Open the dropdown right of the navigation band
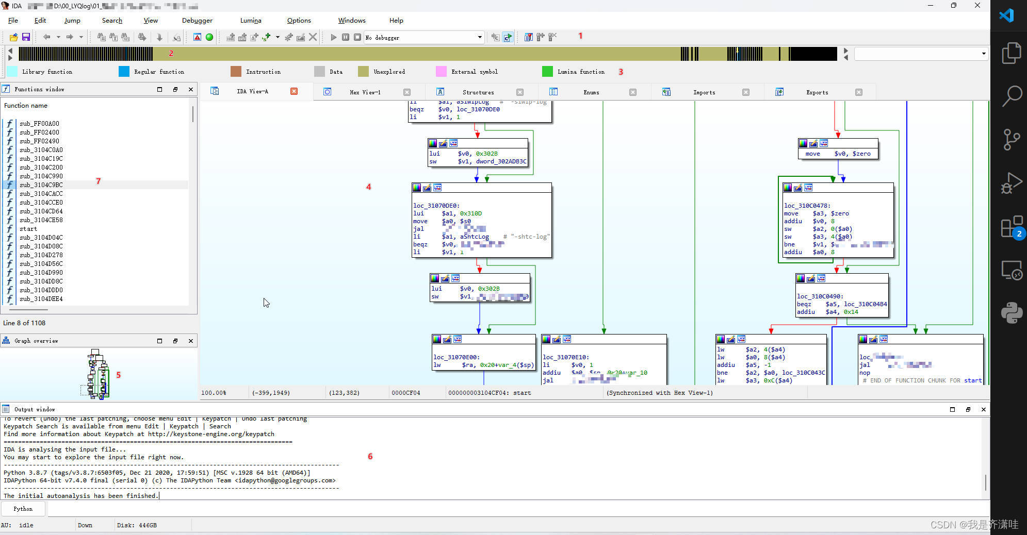The width and height of the screenshot is (1027, 535). (983, 54)
